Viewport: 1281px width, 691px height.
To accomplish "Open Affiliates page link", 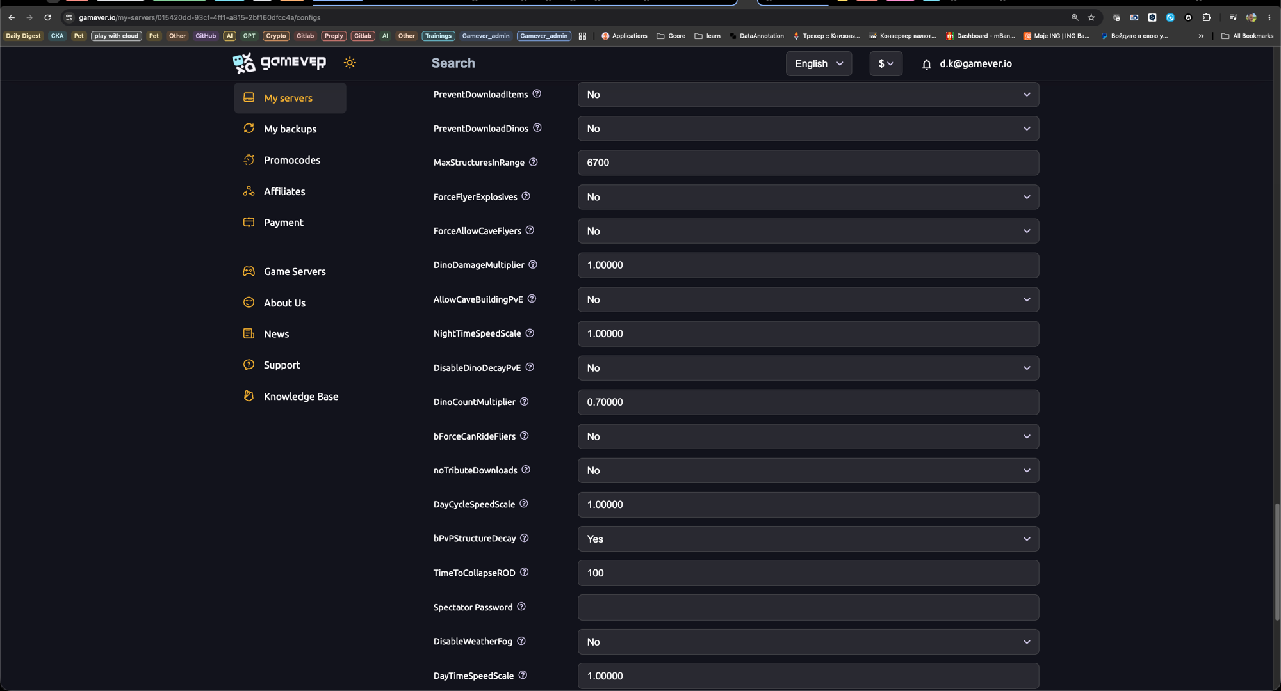I will click(284, 191).
